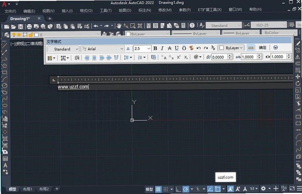Click the Help question mark icon

pos(192,25)
